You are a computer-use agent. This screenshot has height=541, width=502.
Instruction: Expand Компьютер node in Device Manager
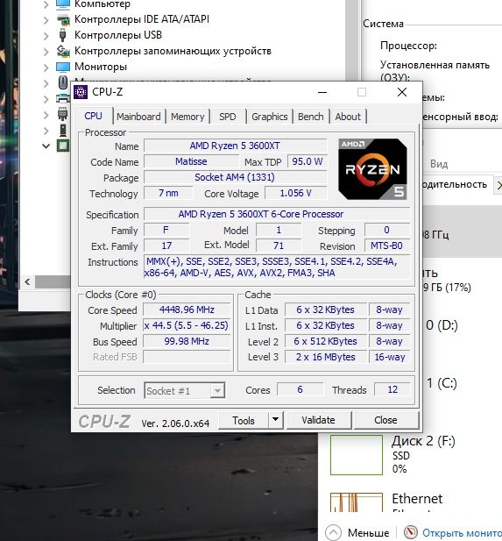(46, 4)
